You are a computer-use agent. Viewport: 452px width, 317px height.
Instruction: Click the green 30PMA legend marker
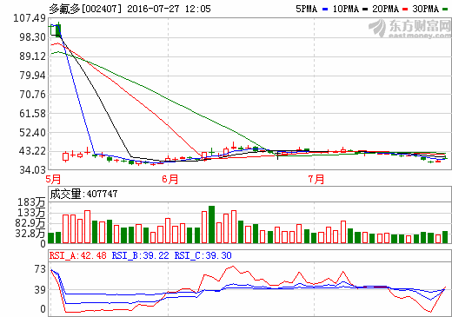click(x=445, y=10)
